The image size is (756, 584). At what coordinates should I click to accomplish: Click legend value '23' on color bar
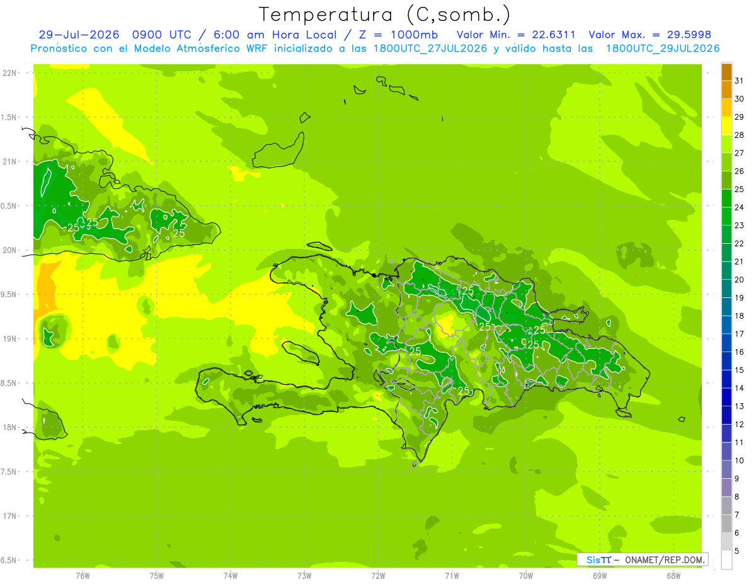click(x=740, y=226)
